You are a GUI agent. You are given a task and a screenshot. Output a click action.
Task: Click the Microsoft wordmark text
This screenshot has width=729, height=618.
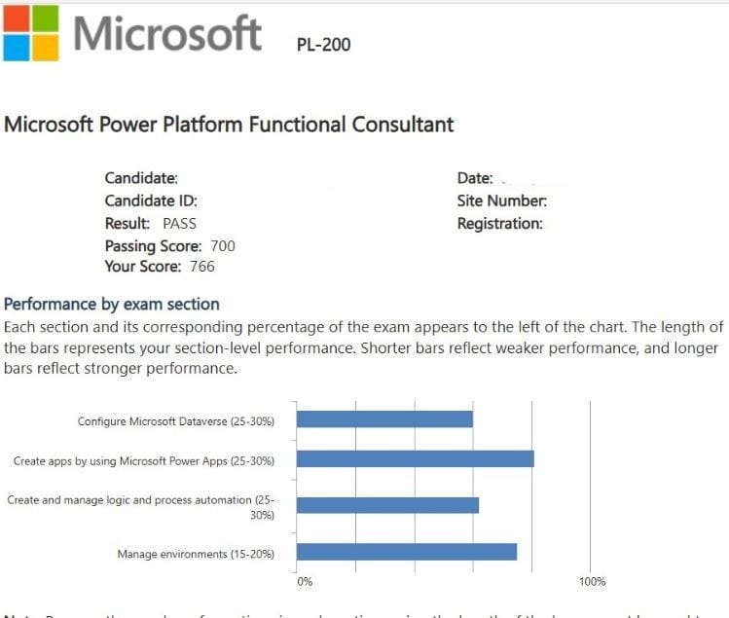[x=167, y=33]
